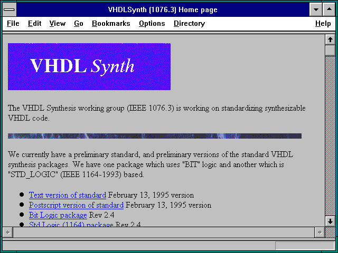Click 'Rev 2.4' next to Bit Logic package
Viewport: 338px width, 253px height.
click(101, 215)
